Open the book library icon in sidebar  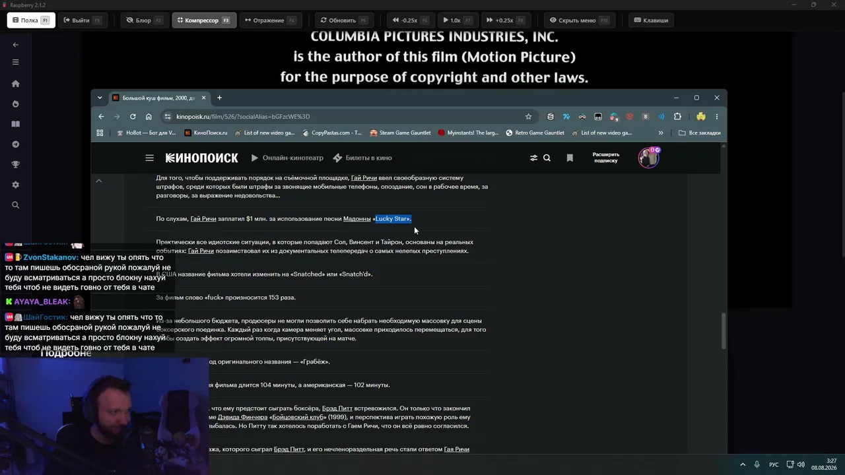[16, 124]
